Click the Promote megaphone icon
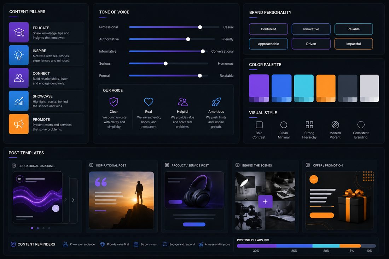 (19, 124)
